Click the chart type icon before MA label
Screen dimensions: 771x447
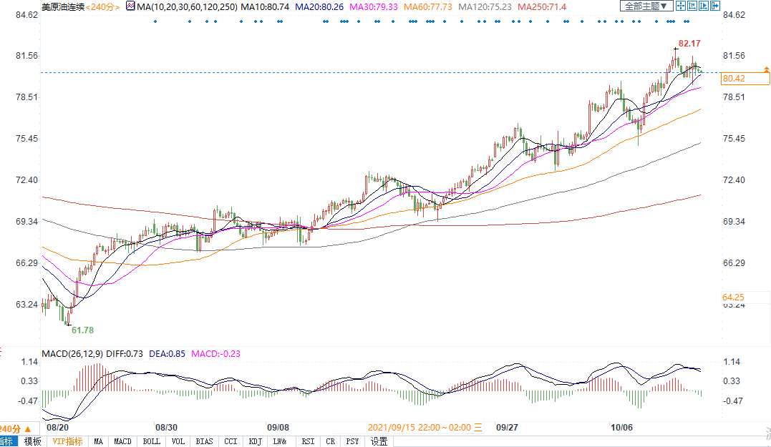click(x=130, y=6)
